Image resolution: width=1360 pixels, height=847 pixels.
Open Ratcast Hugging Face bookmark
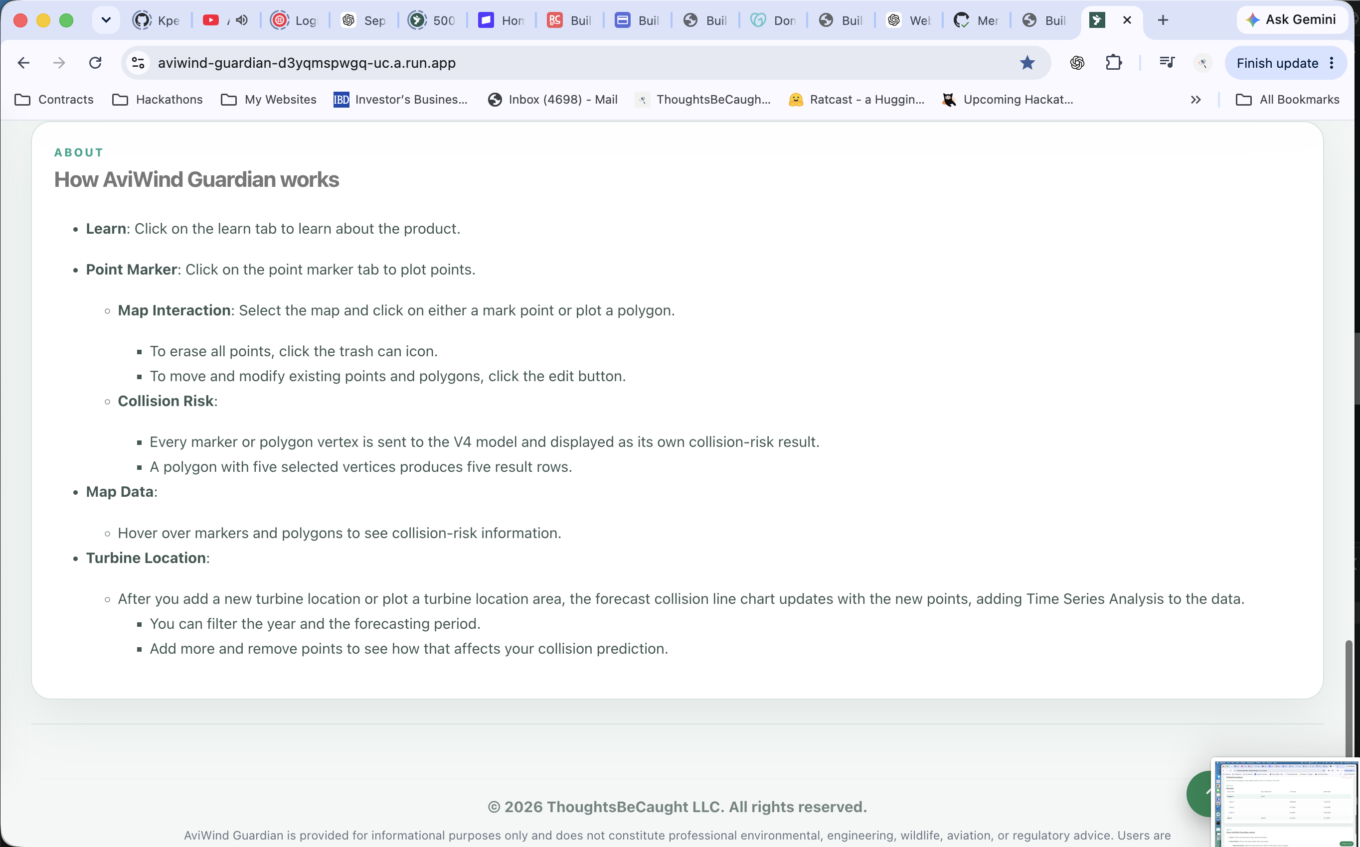click(856, 100)
